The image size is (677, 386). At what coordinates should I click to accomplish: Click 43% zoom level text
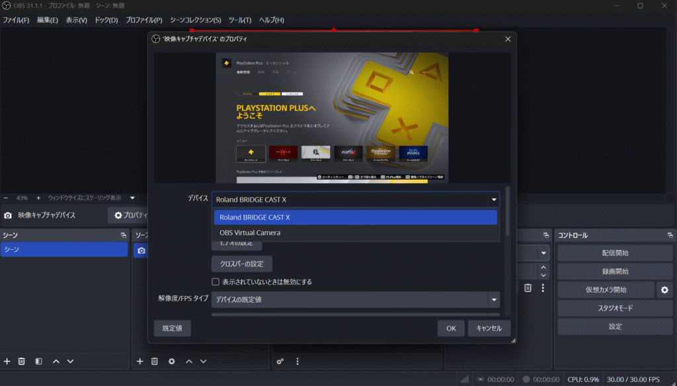(x=22, y=198)
